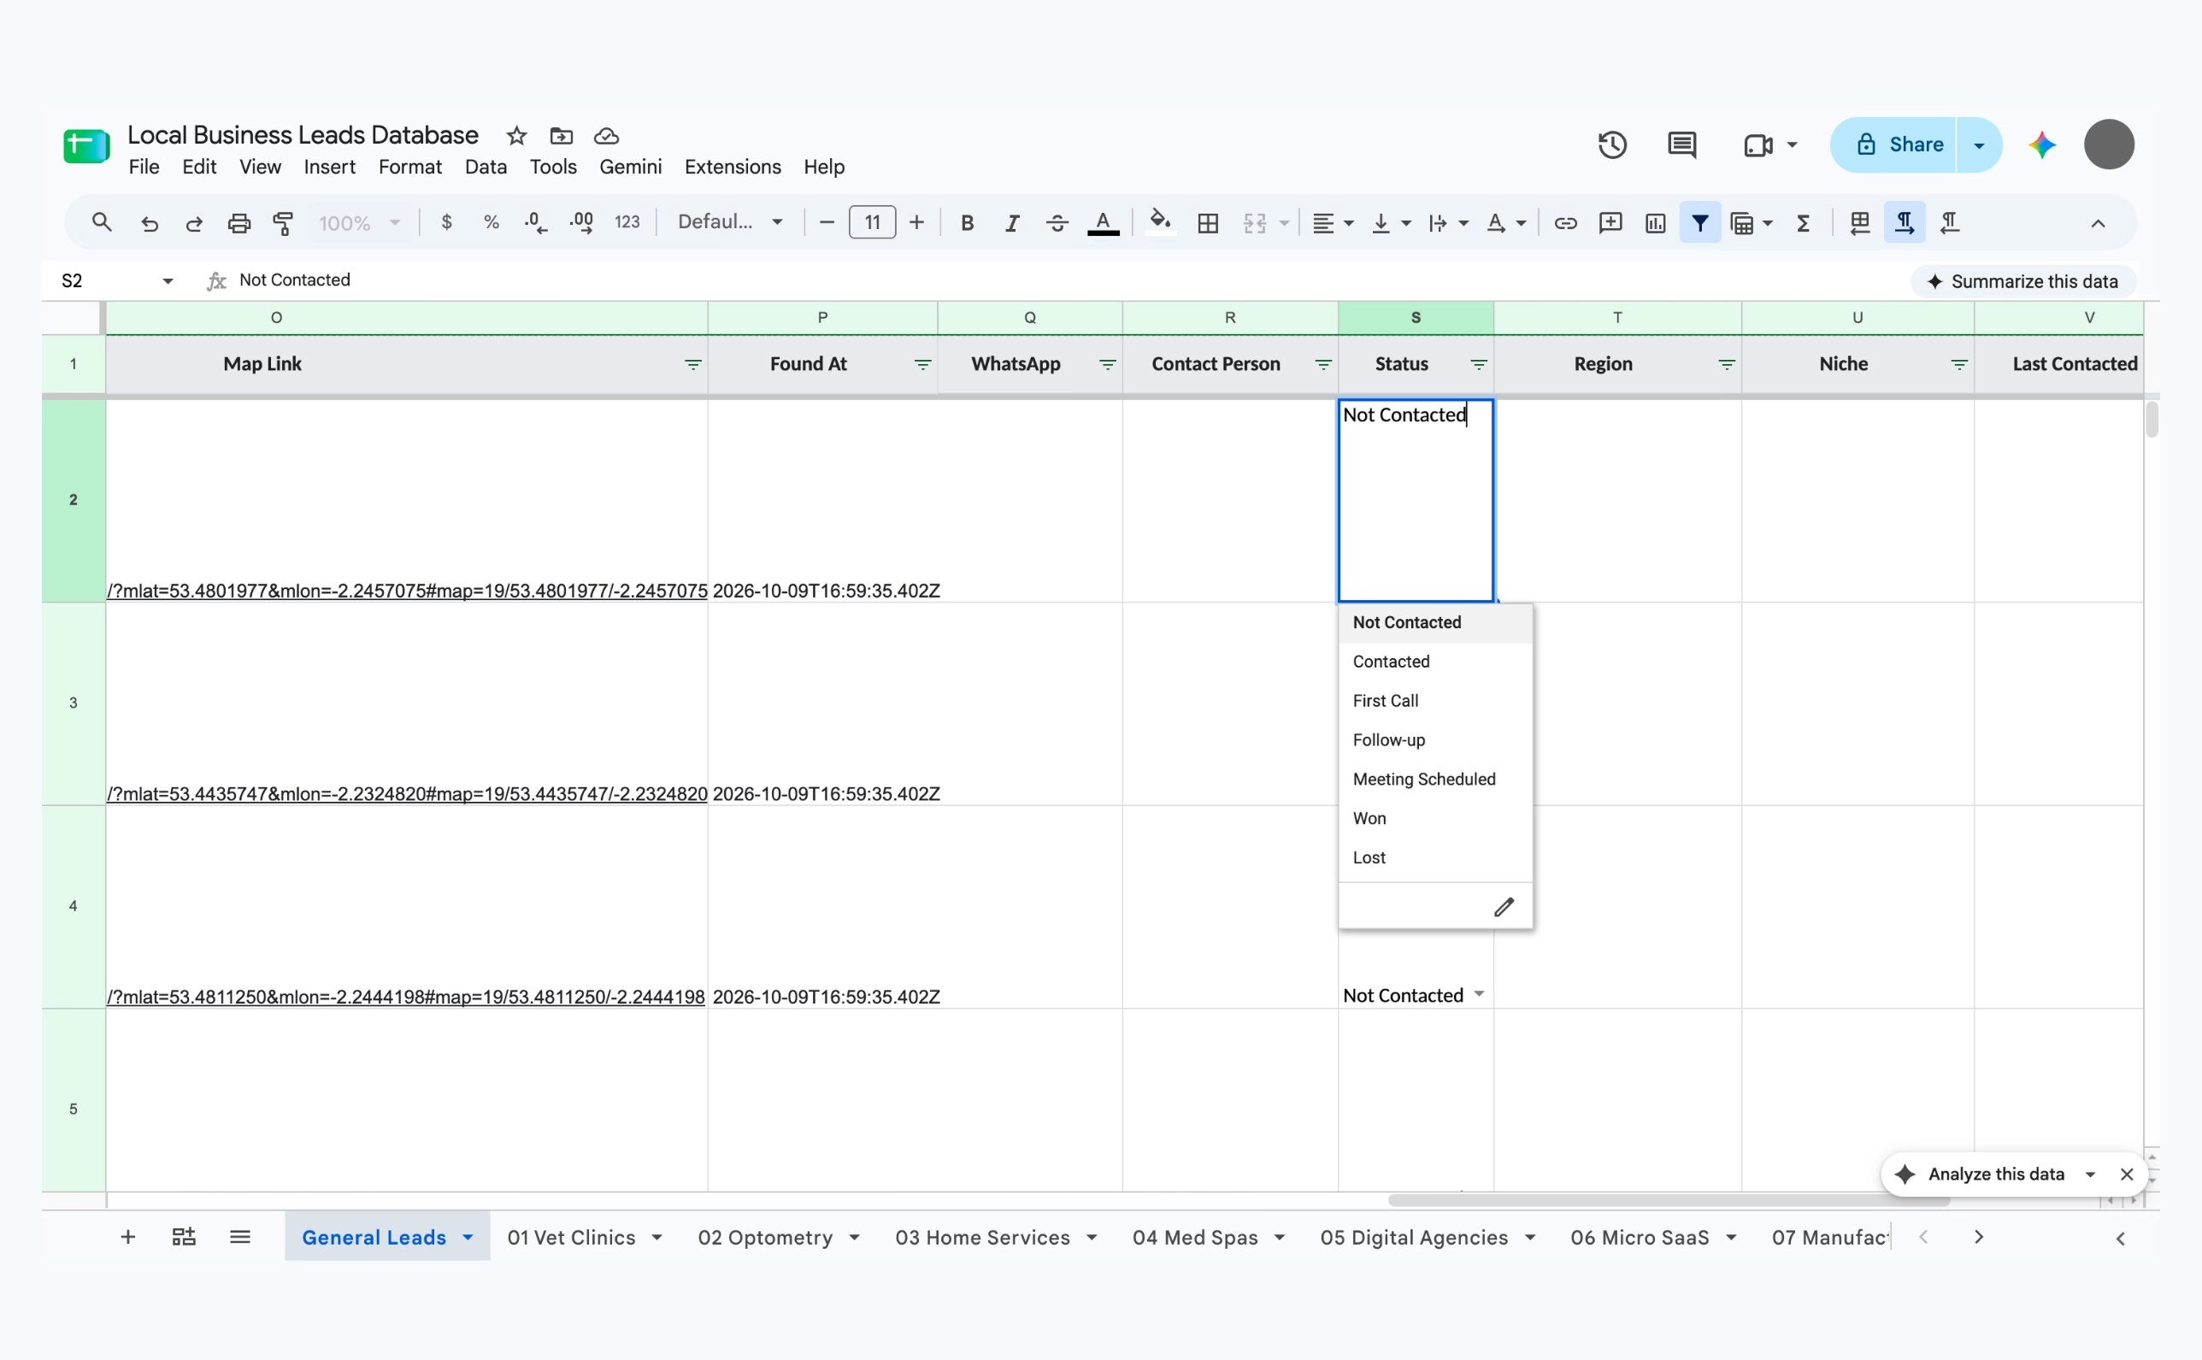This screenshot has width=2202, height=1360.
Task: Click the Move to folder icon
Action: tap(562, 136)
